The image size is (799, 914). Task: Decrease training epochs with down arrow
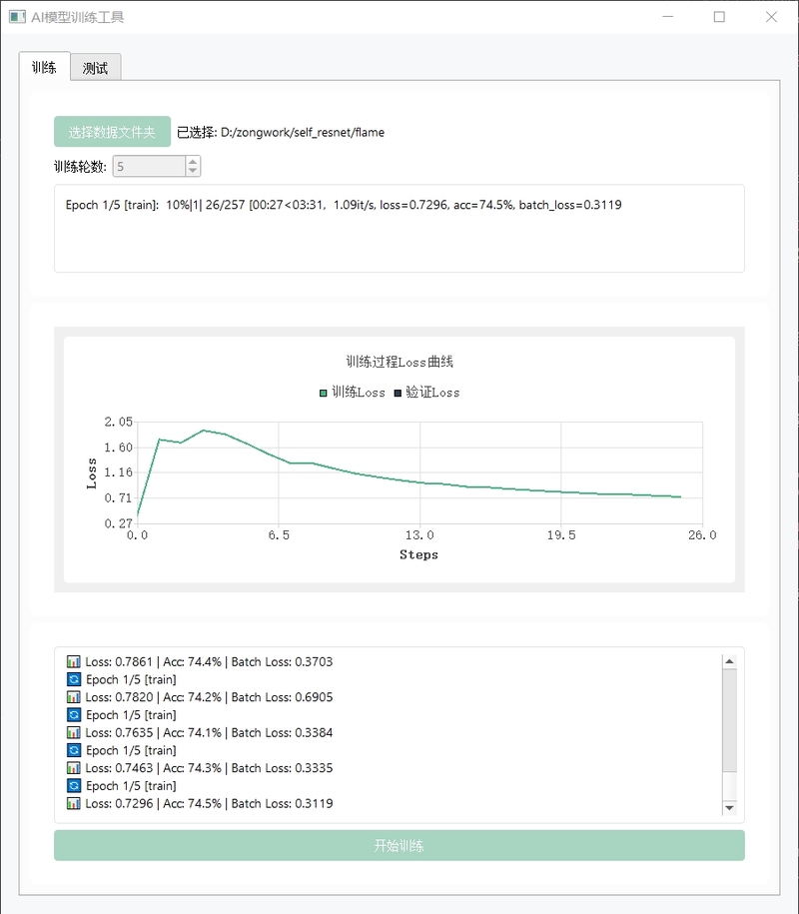pyautogui.click(x=193, y=171)
